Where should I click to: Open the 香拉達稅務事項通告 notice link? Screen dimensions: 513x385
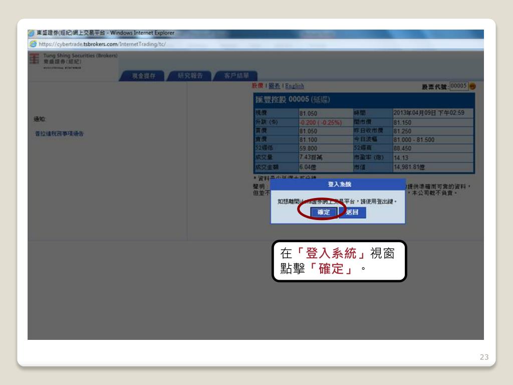[59, 133]
